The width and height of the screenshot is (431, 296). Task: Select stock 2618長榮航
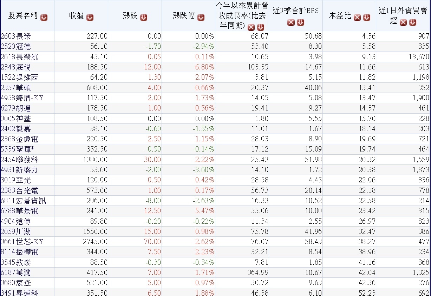coord(19,57)
